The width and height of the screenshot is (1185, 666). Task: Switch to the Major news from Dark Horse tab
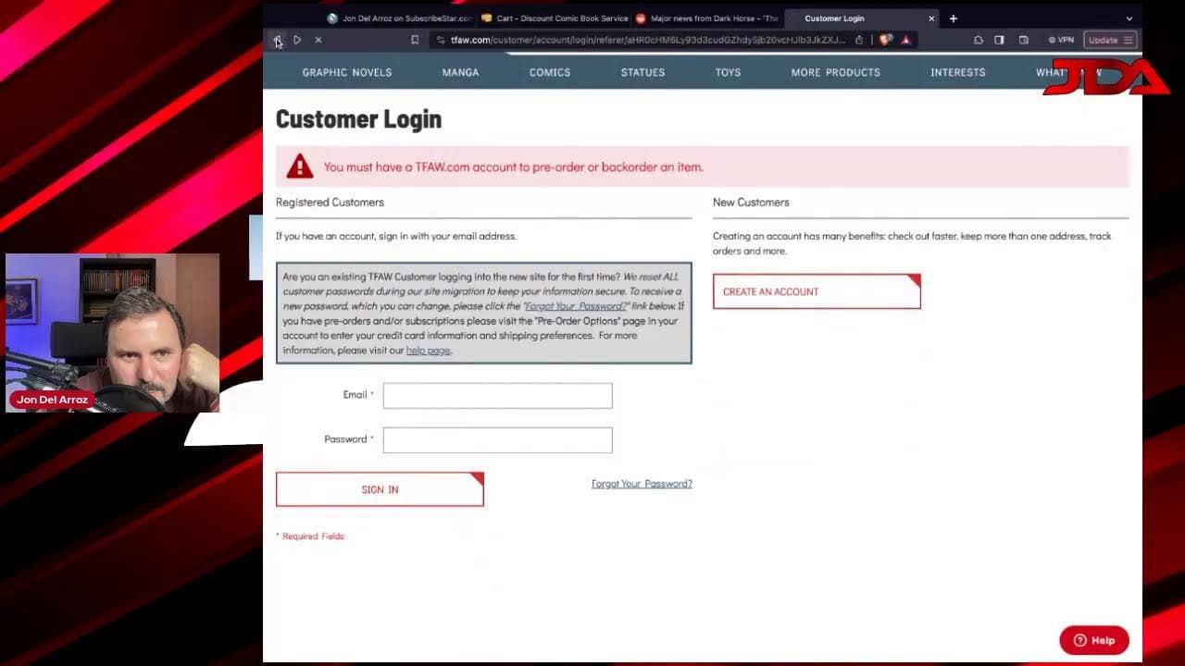tap(708, 18)
